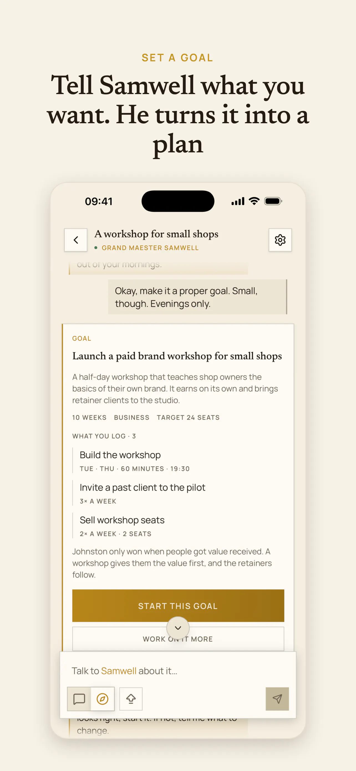Tap the message Okay, make it a proper goal
The height and width of the screenshot is (771, 356).
[197, 297]
